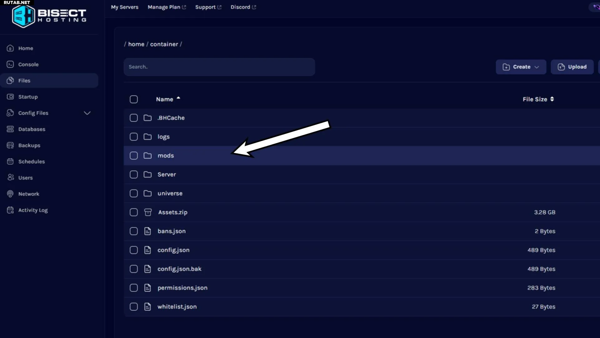
Task: Click the Schedules calendar icon
Action: tap(10, 161)
